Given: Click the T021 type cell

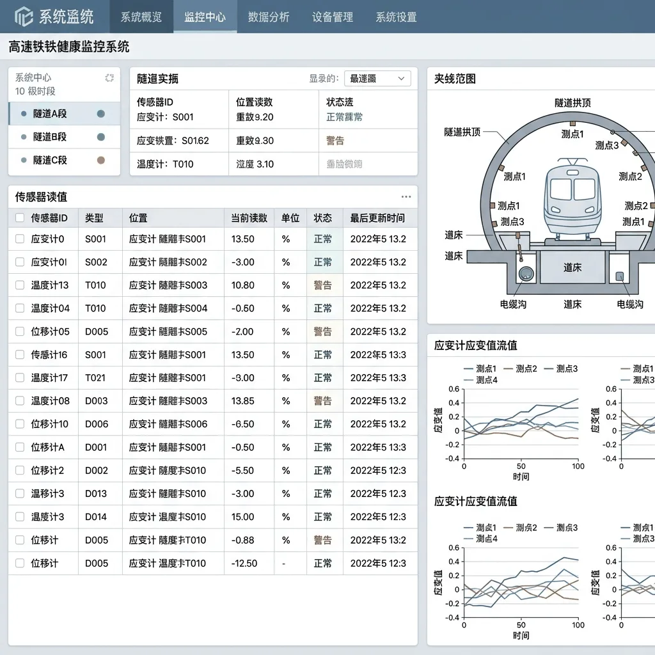Looking at the screenshot, I should point(95,377).
